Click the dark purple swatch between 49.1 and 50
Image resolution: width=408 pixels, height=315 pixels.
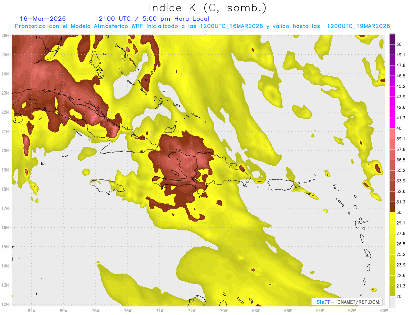tap(392, 50)
